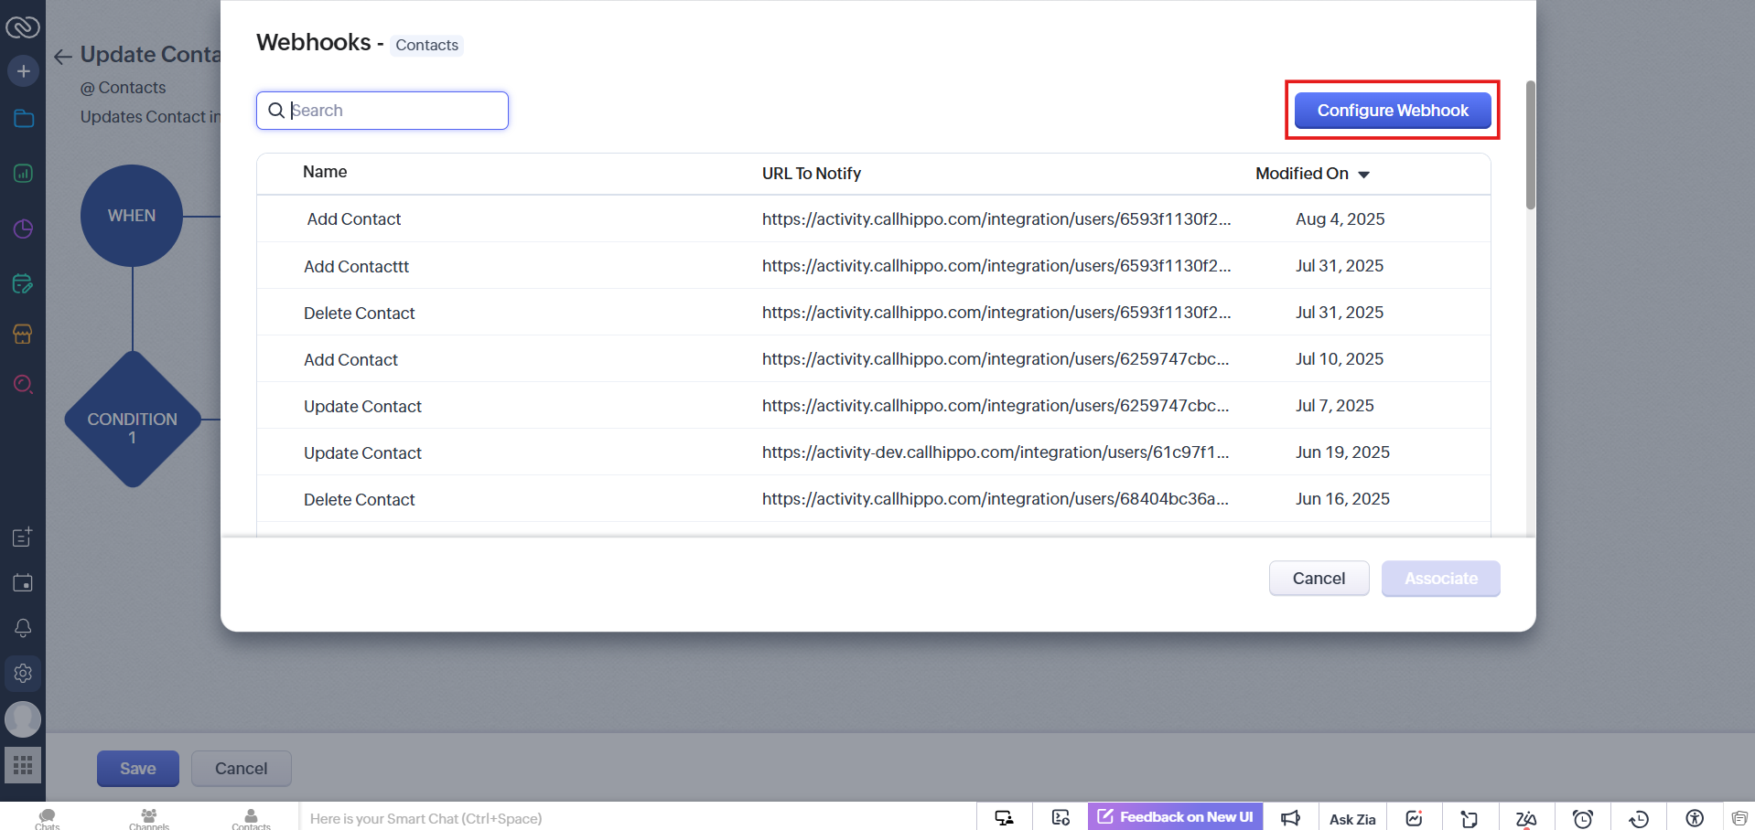The image size is (1755, 830).
Task: Open the apps grid launcher icon
Action: pyautogui.click(x=23, y=765)
